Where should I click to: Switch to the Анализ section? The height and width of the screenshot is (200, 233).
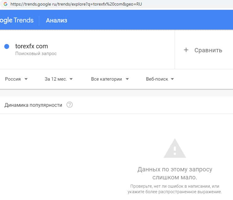click(56, 20)
